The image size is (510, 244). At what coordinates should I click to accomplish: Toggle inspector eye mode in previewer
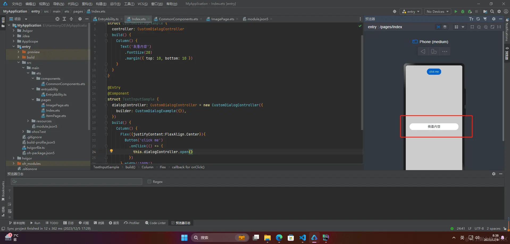tap(438, 27)
